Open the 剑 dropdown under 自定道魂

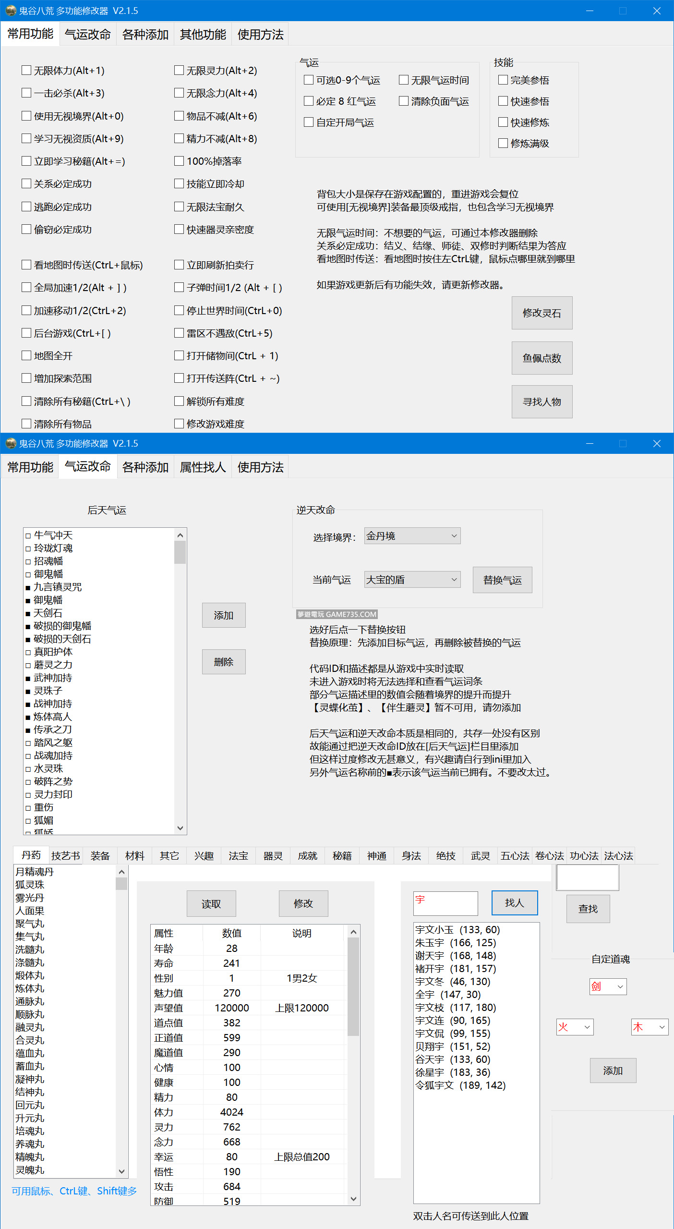click(608, 986)
